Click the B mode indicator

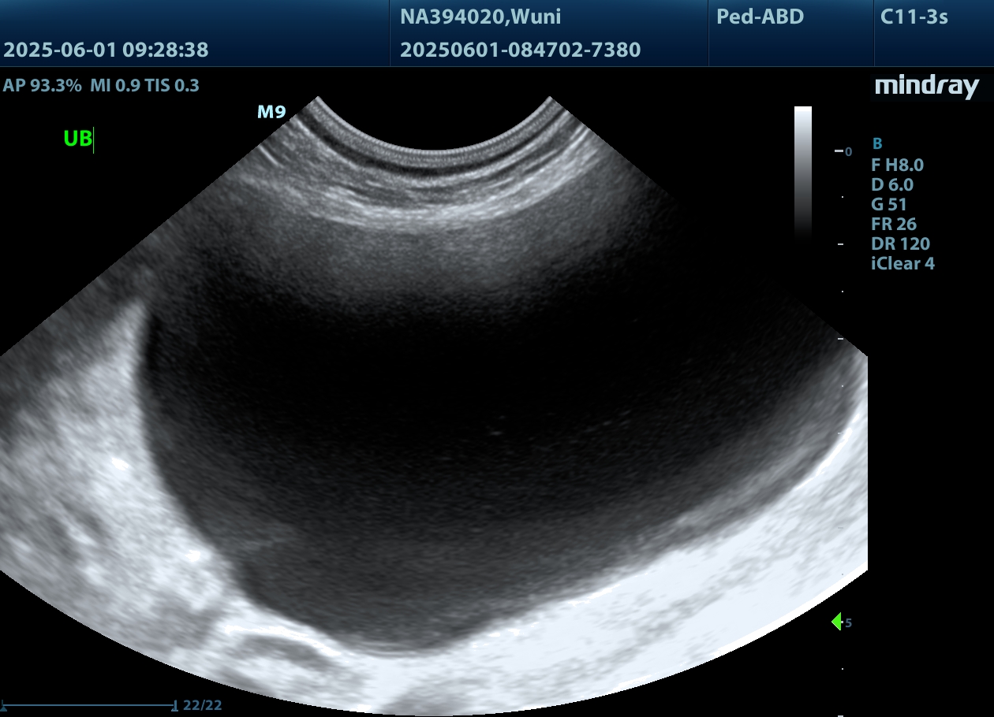876,143
